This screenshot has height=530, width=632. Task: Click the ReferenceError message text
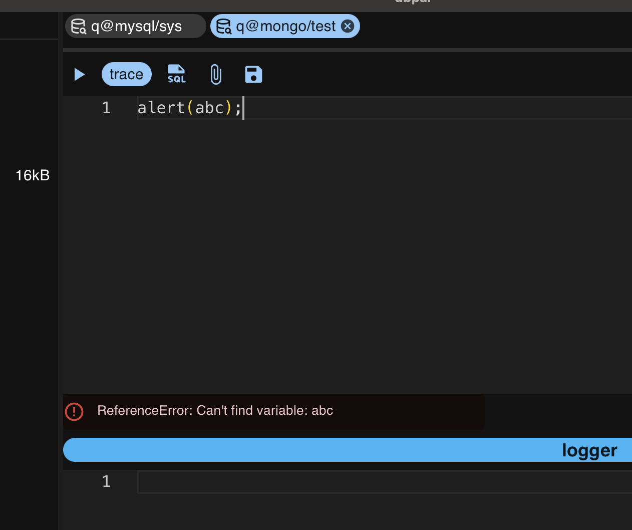215,411
